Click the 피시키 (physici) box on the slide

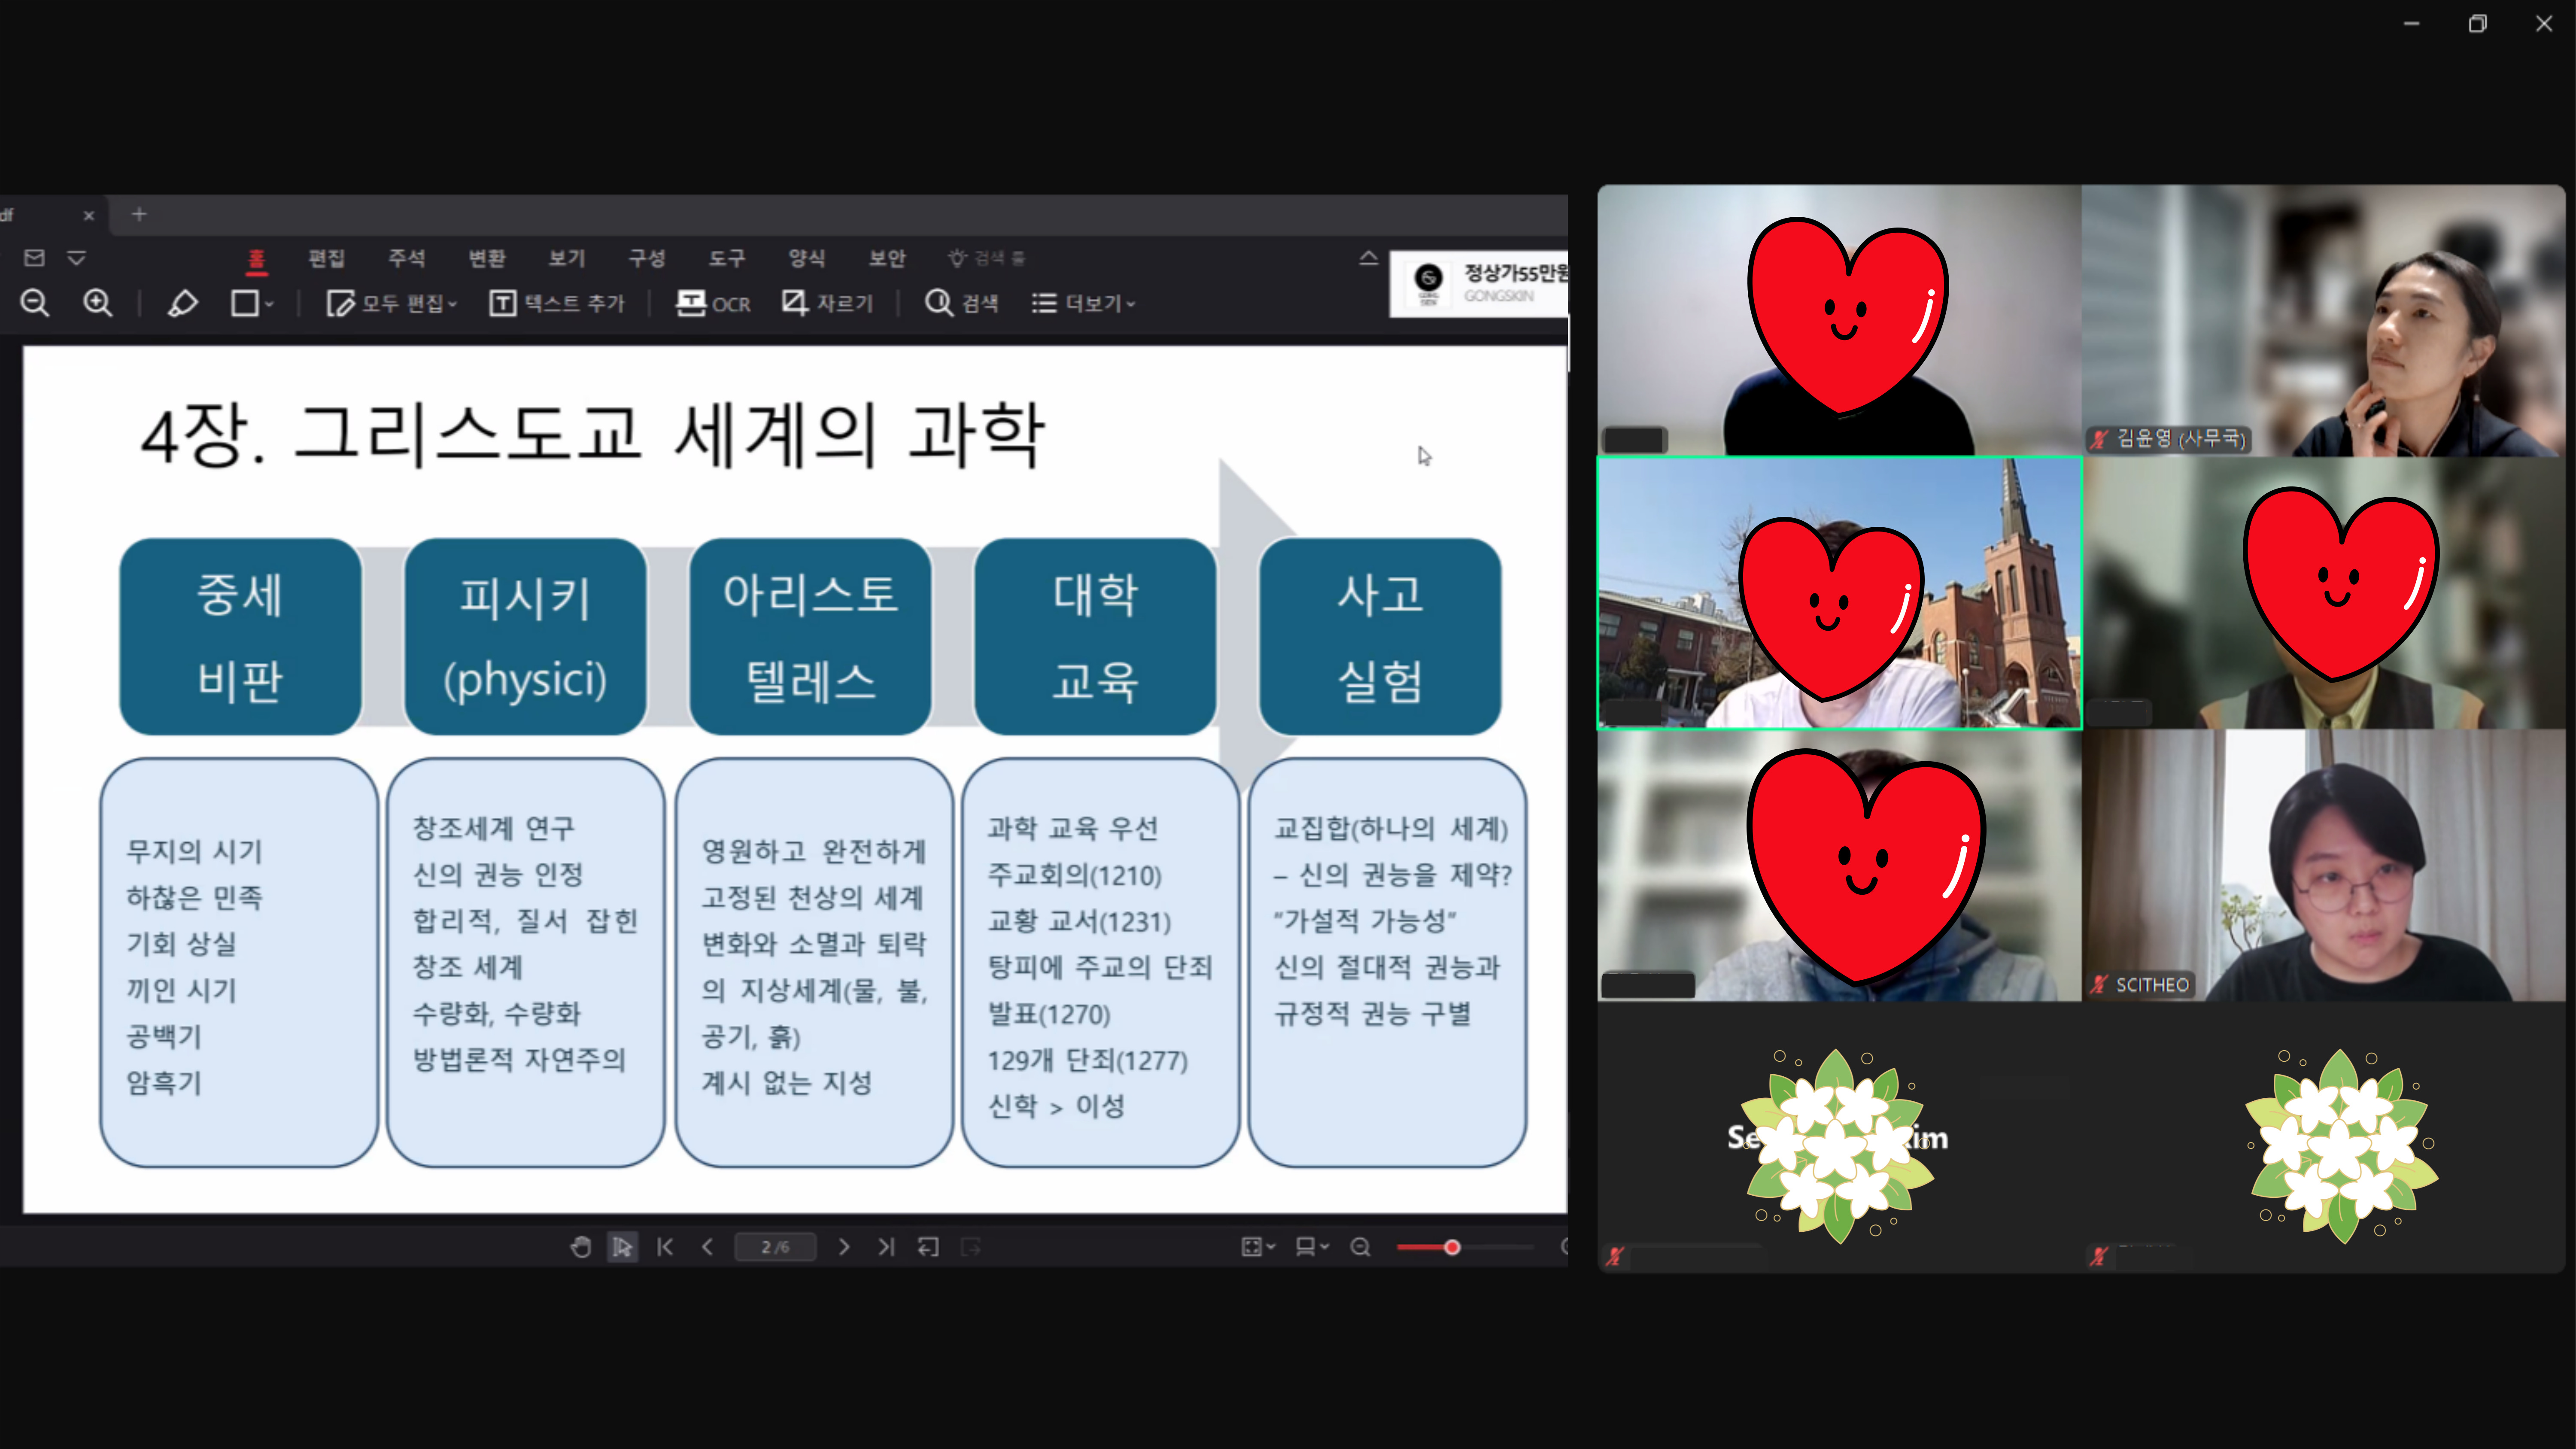click(525, 637)
